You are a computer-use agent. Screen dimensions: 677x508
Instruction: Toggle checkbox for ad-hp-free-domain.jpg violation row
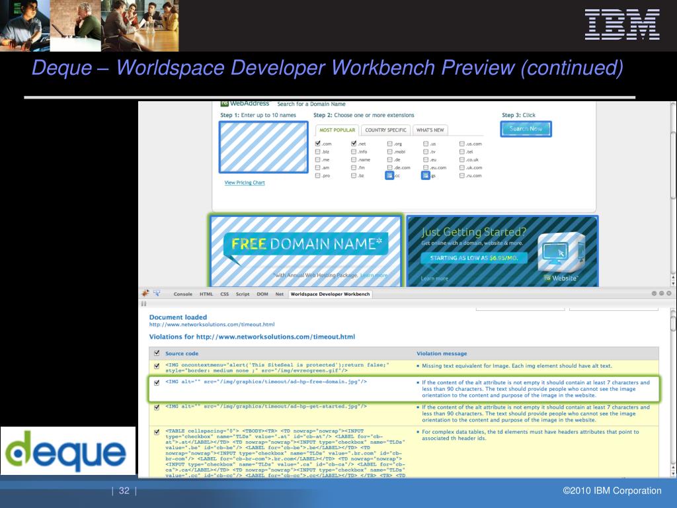[157, 382]
